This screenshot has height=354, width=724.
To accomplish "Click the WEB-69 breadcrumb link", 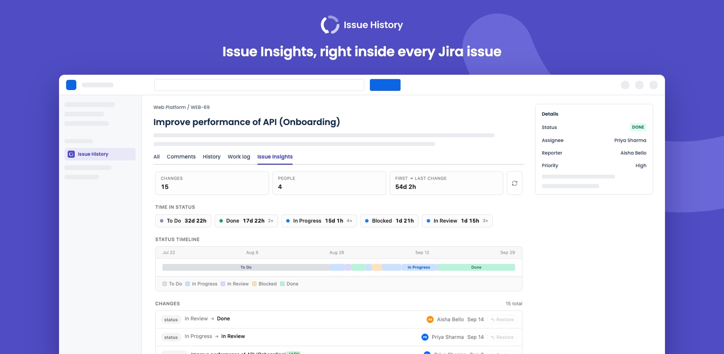I will tap(200, 107).
